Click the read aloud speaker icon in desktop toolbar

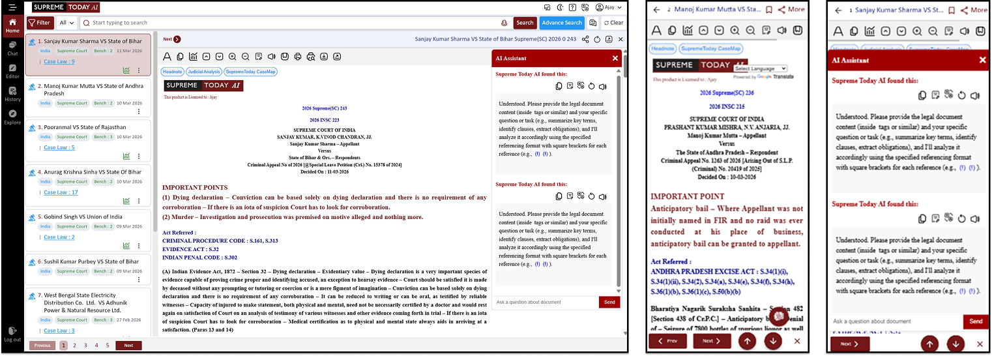point(272,57)
